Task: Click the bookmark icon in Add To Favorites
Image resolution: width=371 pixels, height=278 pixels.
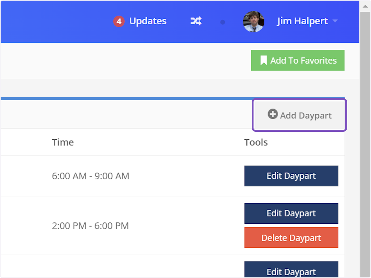Action: [x=263, y=60]
